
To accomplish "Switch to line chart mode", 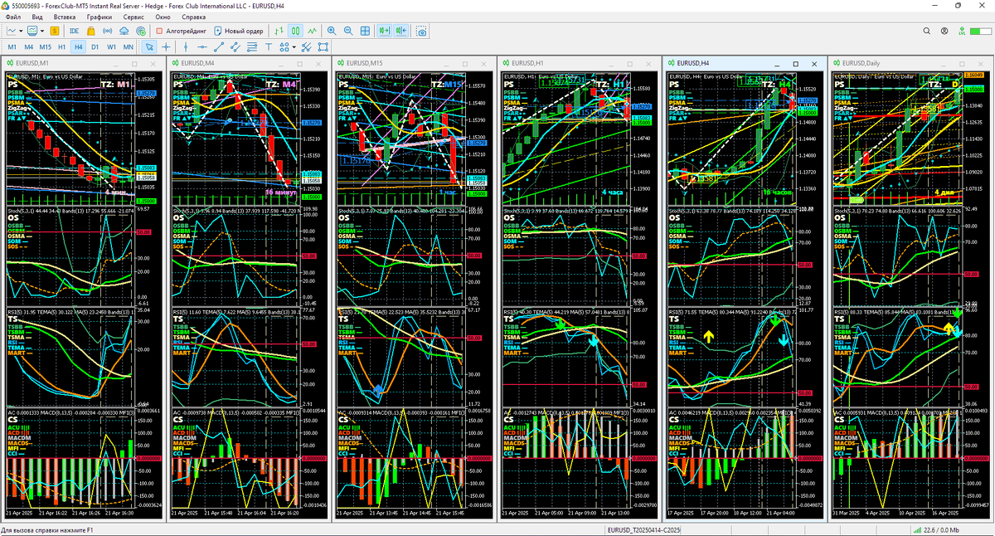I will click(312, 31).
